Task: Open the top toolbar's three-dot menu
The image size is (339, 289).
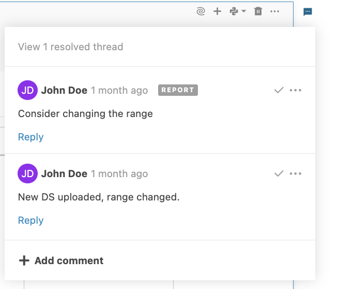Action: click(x=275, y=11)
